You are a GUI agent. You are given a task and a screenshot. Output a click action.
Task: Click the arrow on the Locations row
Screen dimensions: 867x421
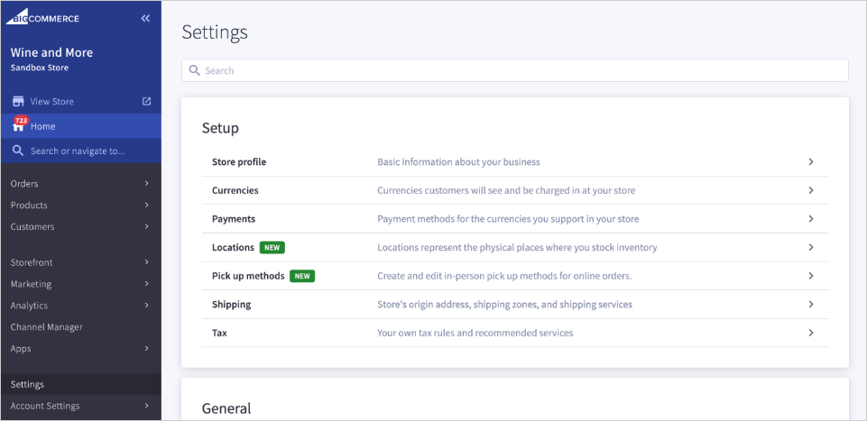click(x=810, y=248)
